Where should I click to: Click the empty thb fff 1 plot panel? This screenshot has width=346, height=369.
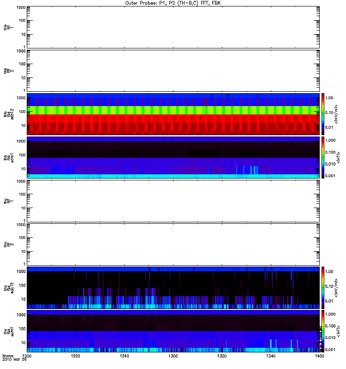173,27
